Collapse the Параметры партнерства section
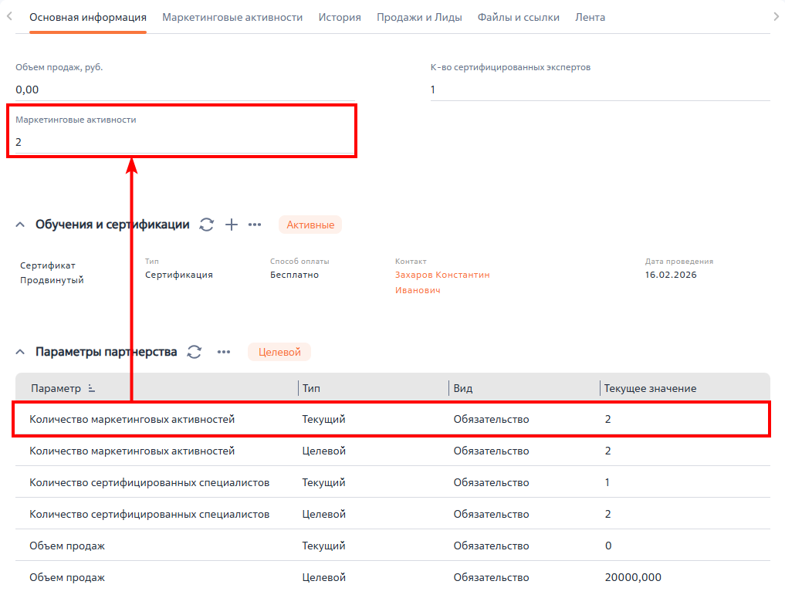785x598 pixels. point(20,352)
